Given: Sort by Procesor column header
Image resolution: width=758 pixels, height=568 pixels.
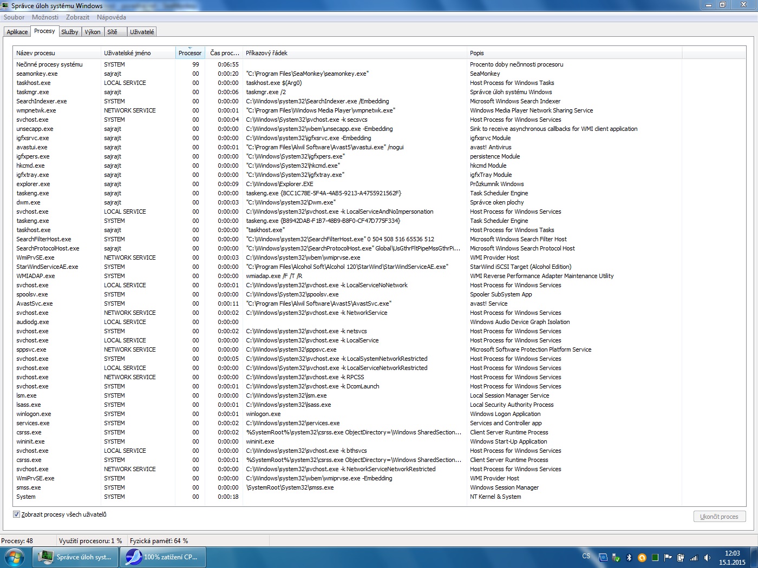Looking at the screenshot, I should [190, 53].
